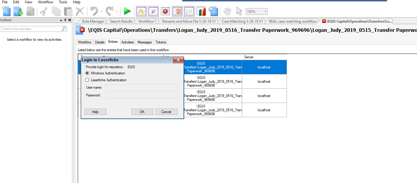The width and height of the screenshot is (417, 183).
Task: Switch to the Search Results tab
Action: pos(121,21)
